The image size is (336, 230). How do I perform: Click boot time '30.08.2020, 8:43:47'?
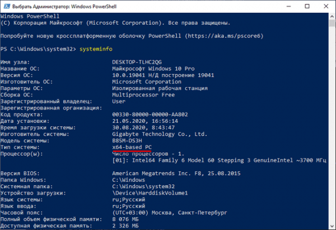pos(143,128)
